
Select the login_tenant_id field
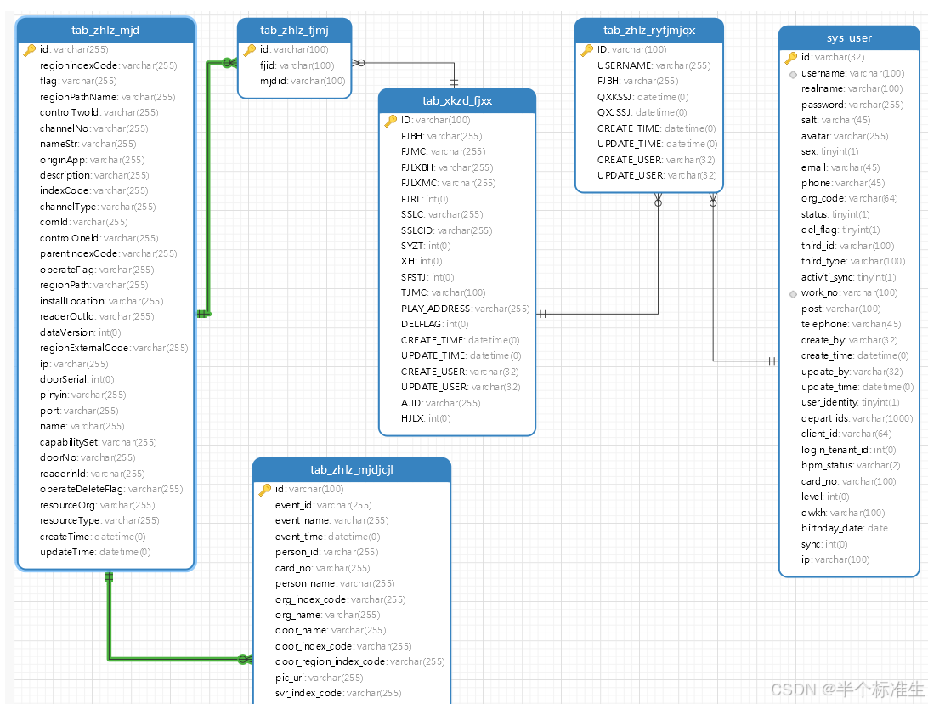click(x=849, y=450)
